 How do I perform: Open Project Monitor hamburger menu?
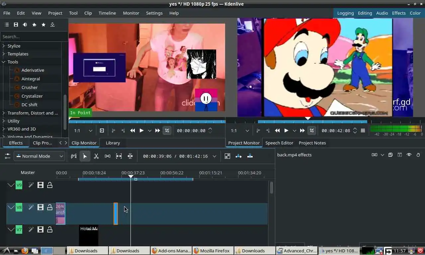click(x=363, y=130)
